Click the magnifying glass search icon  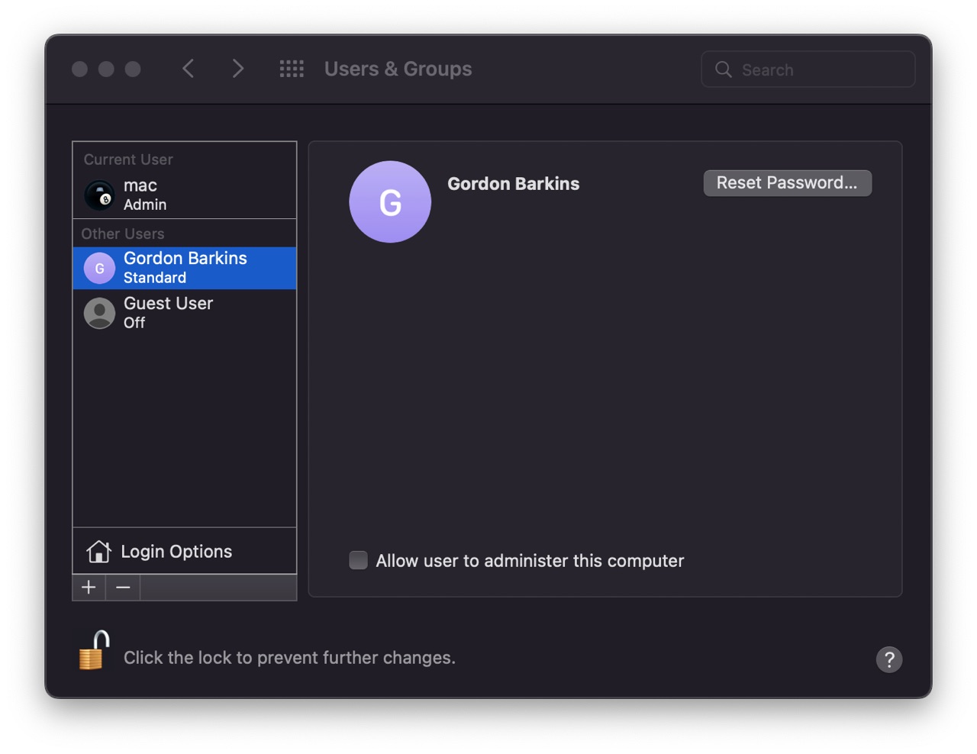[723, 69]
